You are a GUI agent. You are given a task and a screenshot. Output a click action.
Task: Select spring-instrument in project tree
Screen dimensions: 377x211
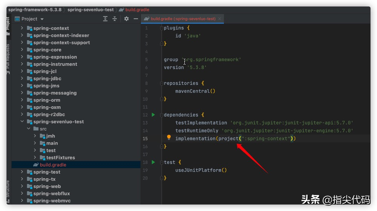[55, 64]
